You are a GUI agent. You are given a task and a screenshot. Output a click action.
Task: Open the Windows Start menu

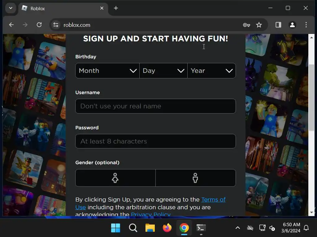(116, 228)
